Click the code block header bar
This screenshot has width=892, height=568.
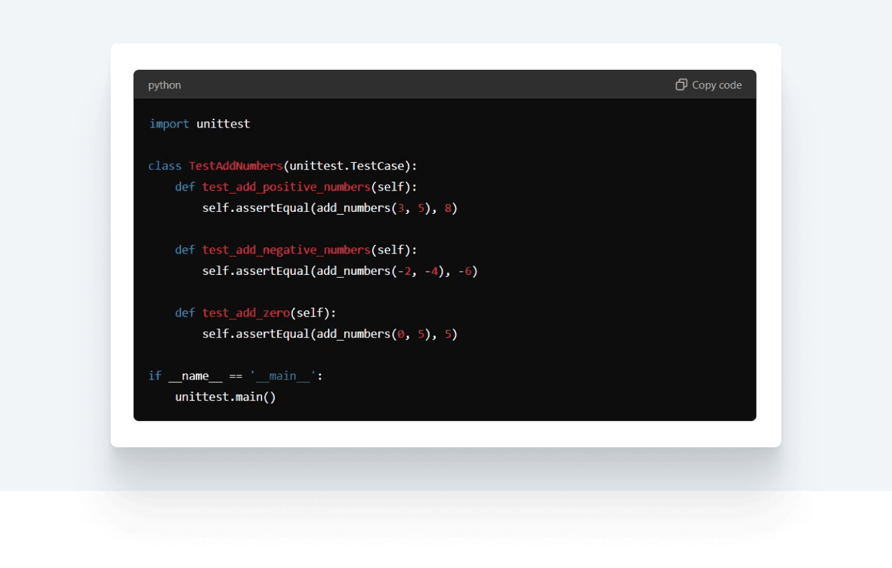[445, 84]
